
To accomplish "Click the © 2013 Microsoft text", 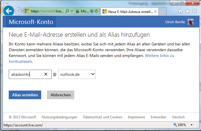I will point(22,117).
